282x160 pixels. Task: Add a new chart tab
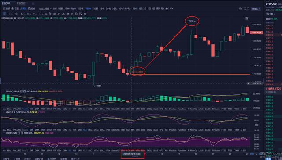click(33, 4)
